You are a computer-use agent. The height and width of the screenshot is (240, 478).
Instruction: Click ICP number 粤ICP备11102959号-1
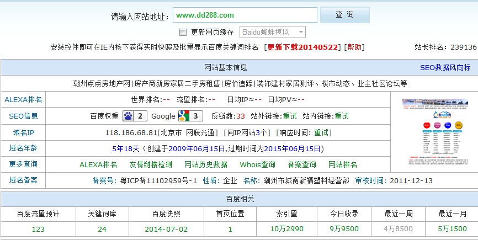click(x=159, y=180)
